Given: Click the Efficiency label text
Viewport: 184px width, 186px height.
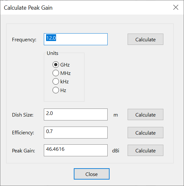Looking at the screenshot, I should tap(23, 133).
